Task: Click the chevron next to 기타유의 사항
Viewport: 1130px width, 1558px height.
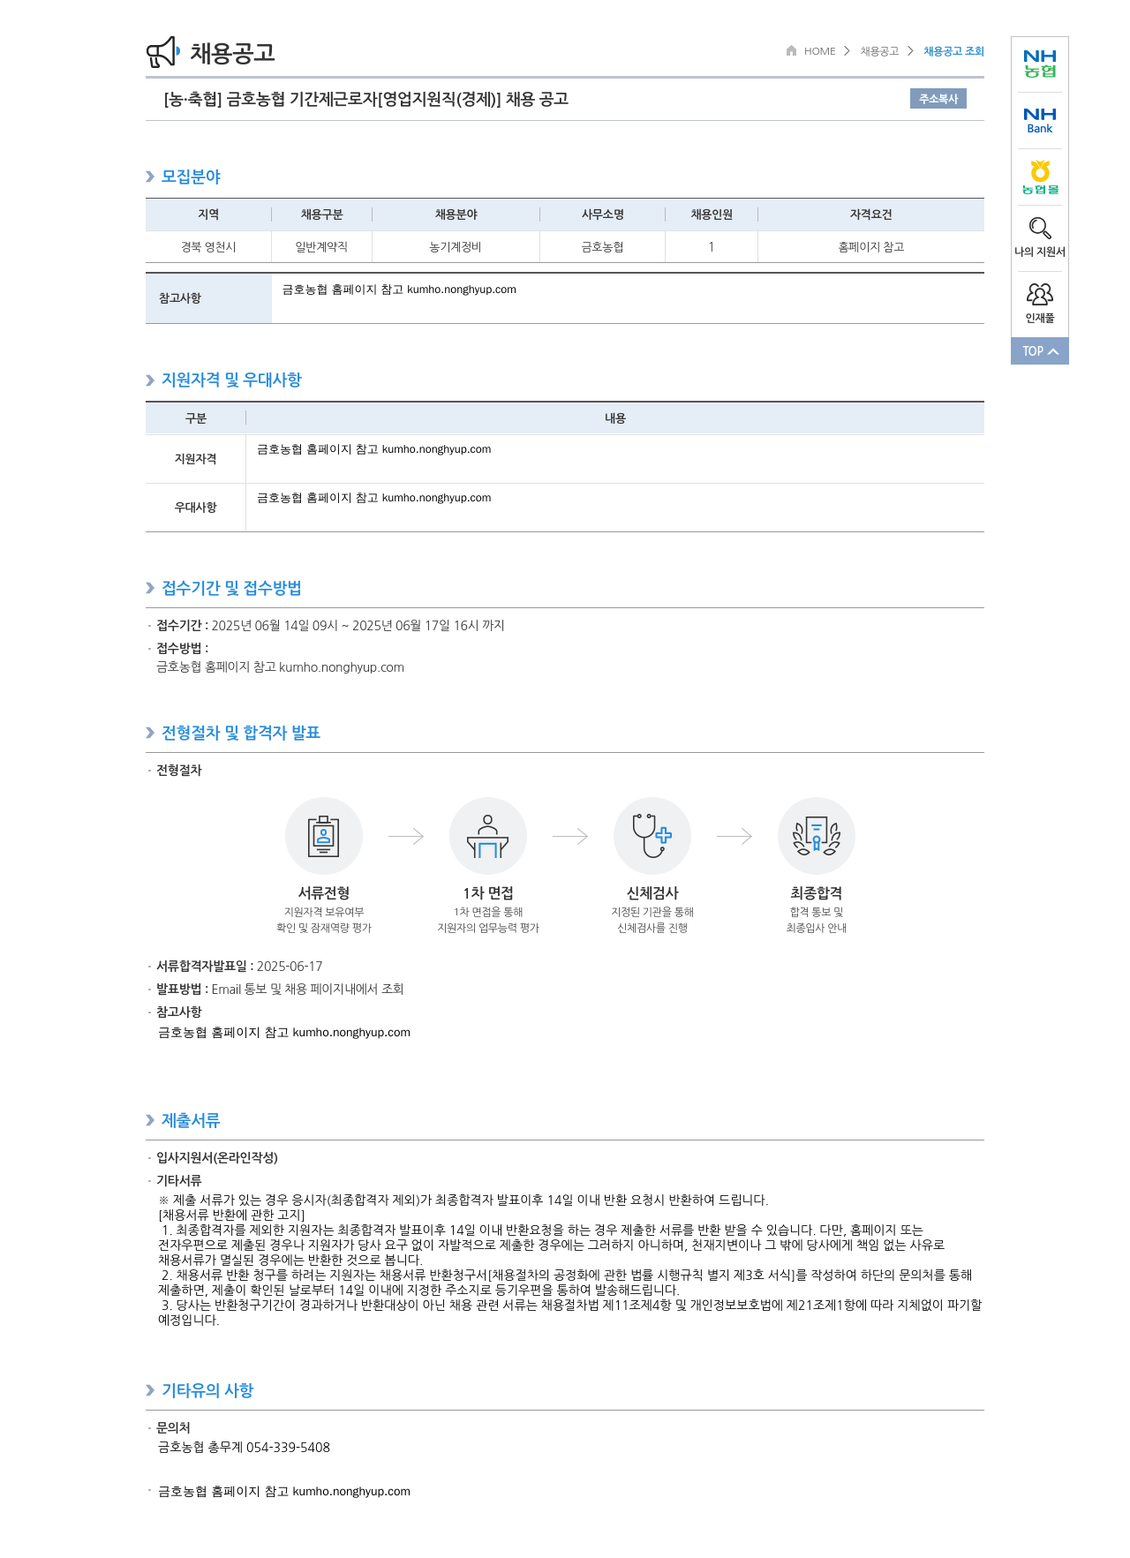Action: [x=150, y=1390]
